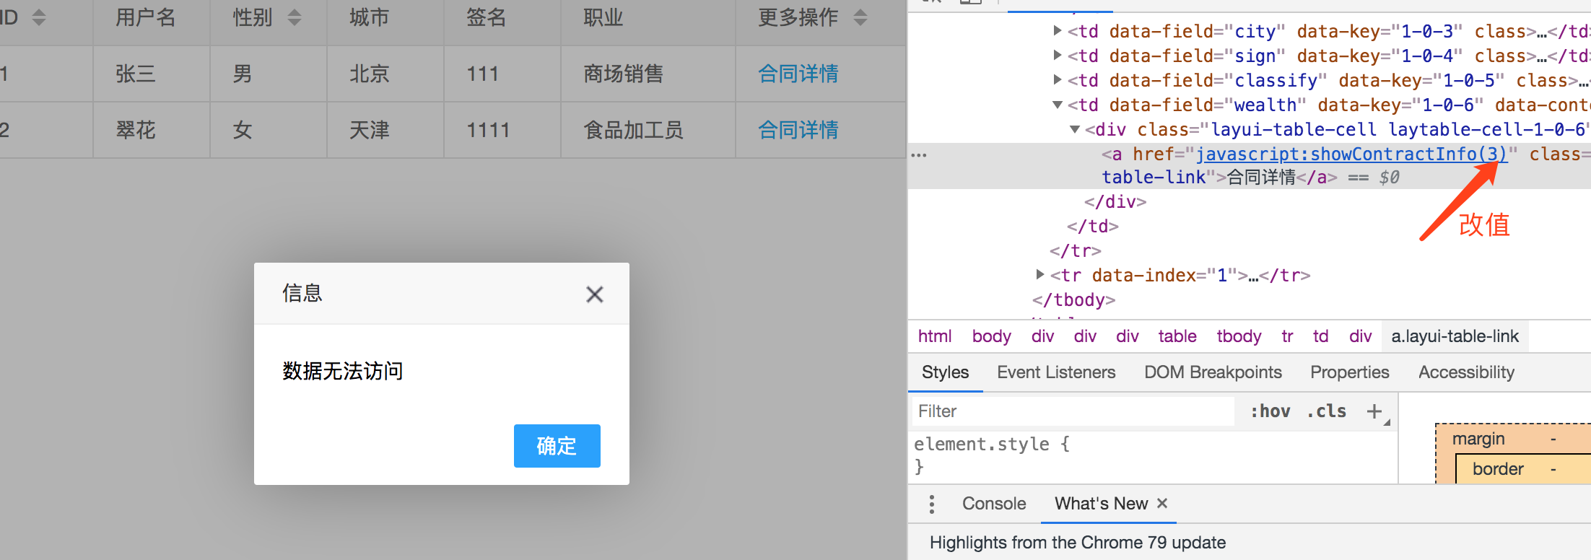
Task: Switch to the Console drawer tab
Action: [x=994, y=504]
